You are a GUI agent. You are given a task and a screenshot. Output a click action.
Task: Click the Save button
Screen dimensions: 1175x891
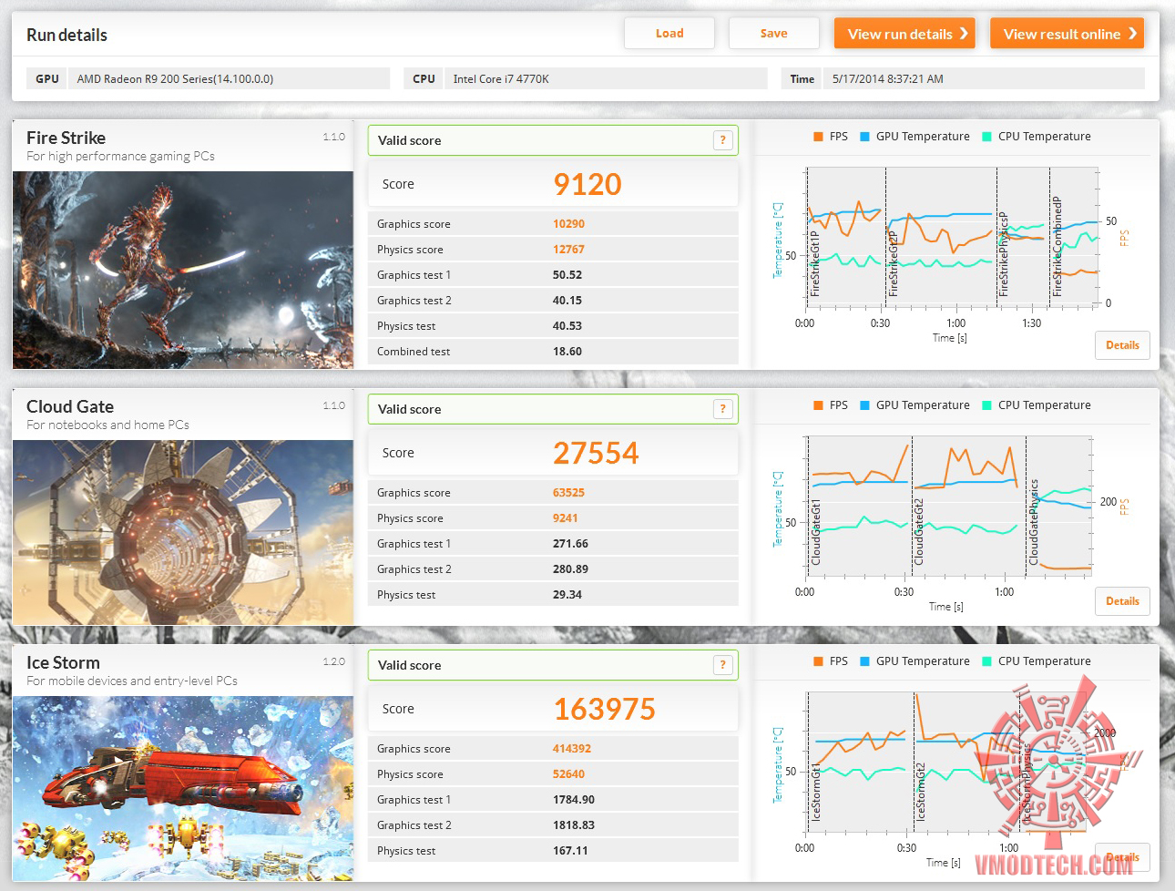774,34
